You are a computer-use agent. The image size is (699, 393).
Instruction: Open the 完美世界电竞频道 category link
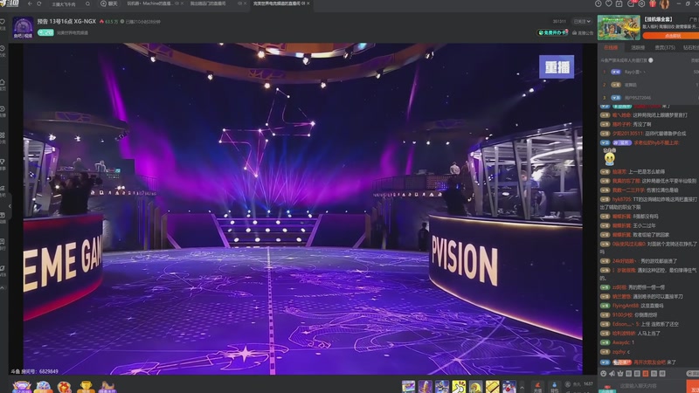click(73, 33)
